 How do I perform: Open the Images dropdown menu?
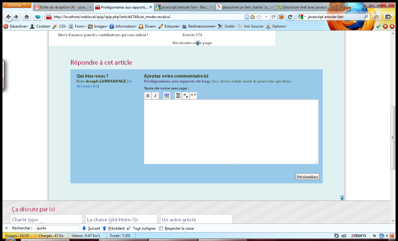coord(98,26)
